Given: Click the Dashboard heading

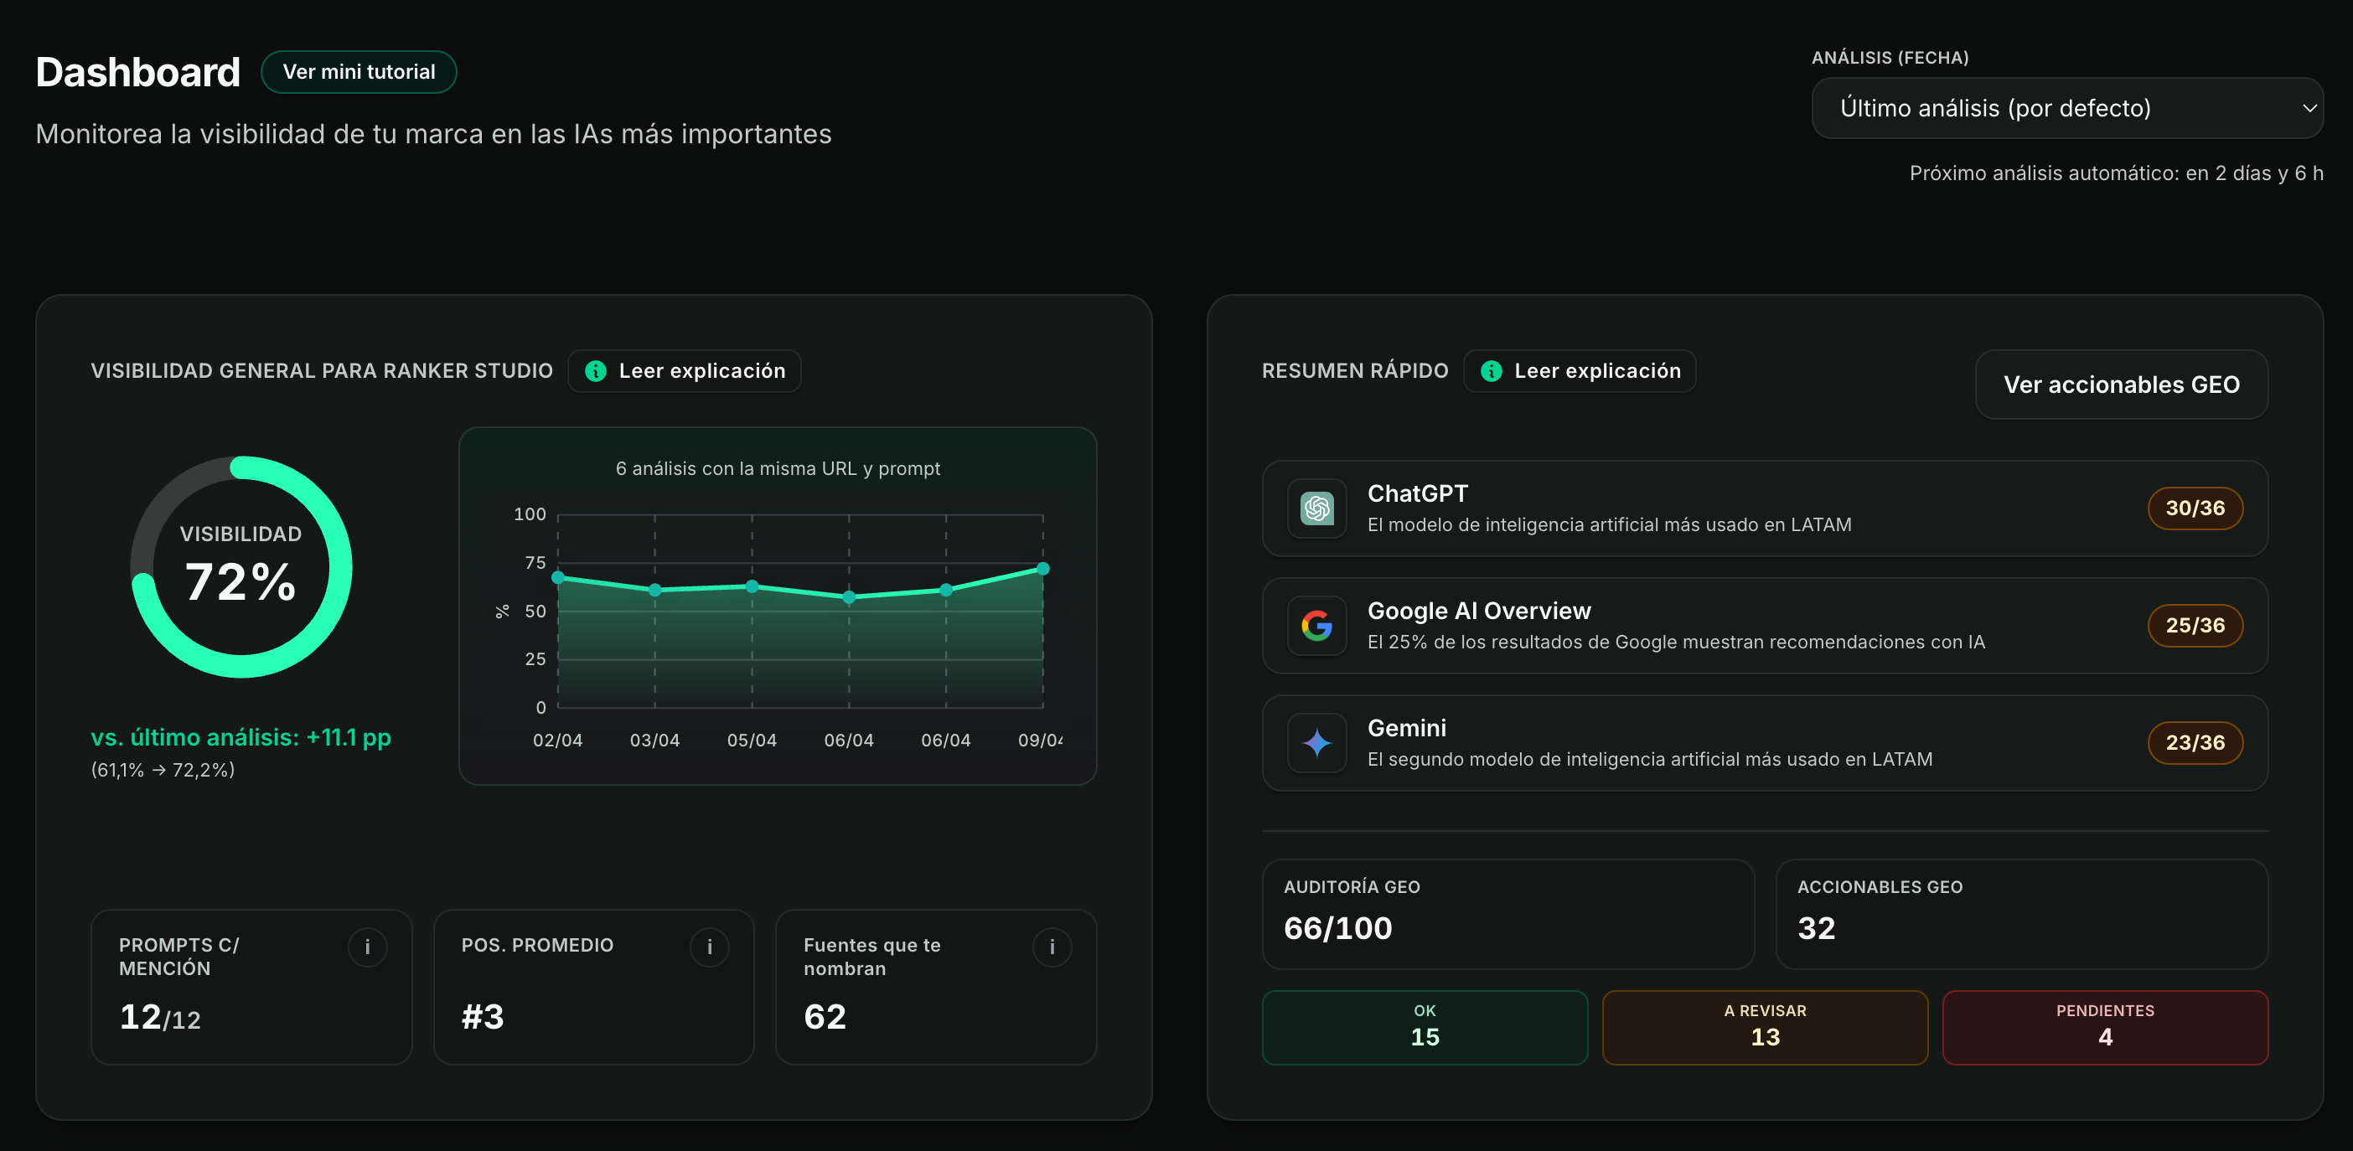Looking at the screenshot, I should [x=138, y=72].
